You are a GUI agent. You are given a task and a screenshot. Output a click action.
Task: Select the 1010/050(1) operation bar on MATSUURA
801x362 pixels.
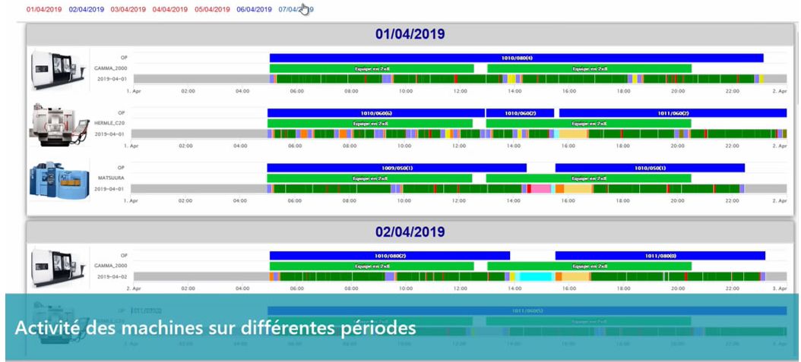pos(650,168)
